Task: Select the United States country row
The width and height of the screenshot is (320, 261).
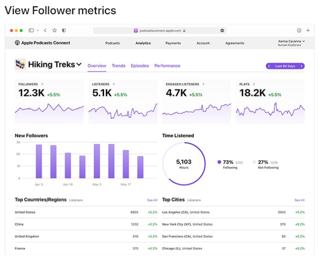Action: pos(86,212)
